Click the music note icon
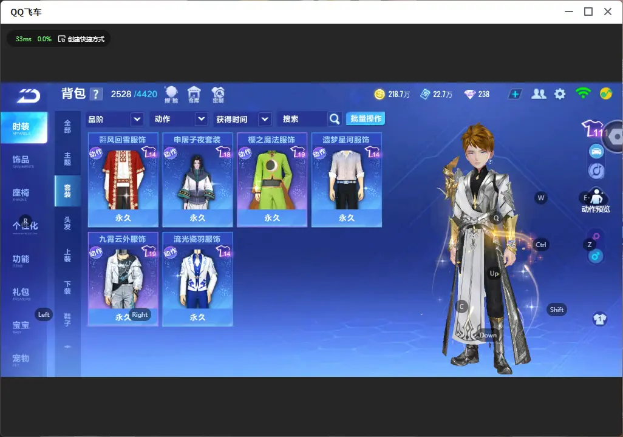Viewport: 623px width, 437px height. point(596,171)
